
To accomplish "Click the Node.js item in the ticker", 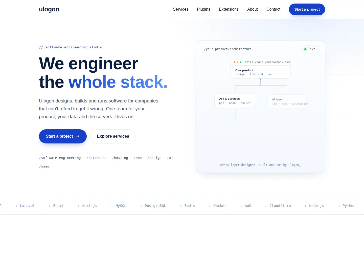I will 314,206.
